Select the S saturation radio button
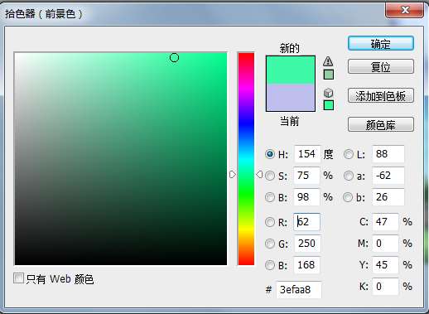Image resolution: width=429 pixels, height=314 pixels. (x=270, y=176)
